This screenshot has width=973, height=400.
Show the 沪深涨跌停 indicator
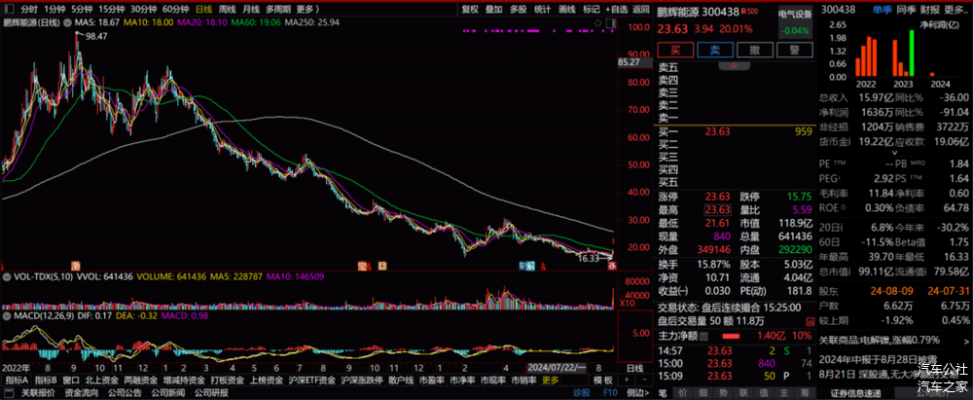pyautogui.click(x=362, y=381)
